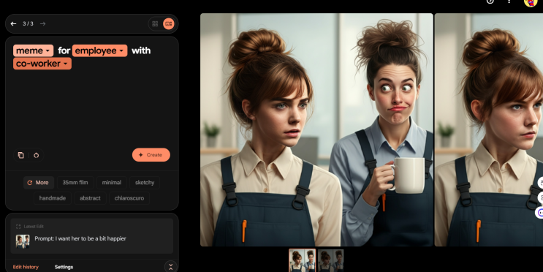
Task: Open the co-worker chip dropdown
Action: [42, 64]
